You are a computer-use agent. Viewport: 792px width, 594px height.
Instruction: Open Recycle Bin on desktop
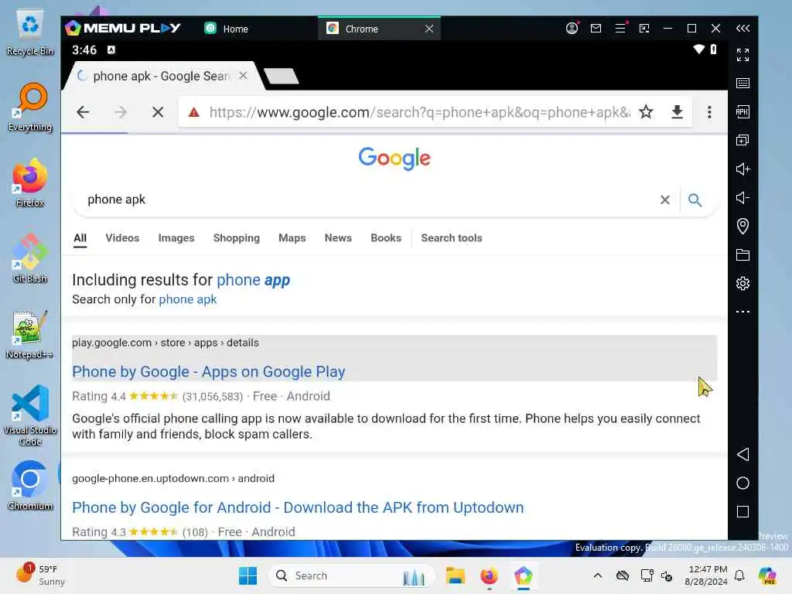(x=30, y=33)
